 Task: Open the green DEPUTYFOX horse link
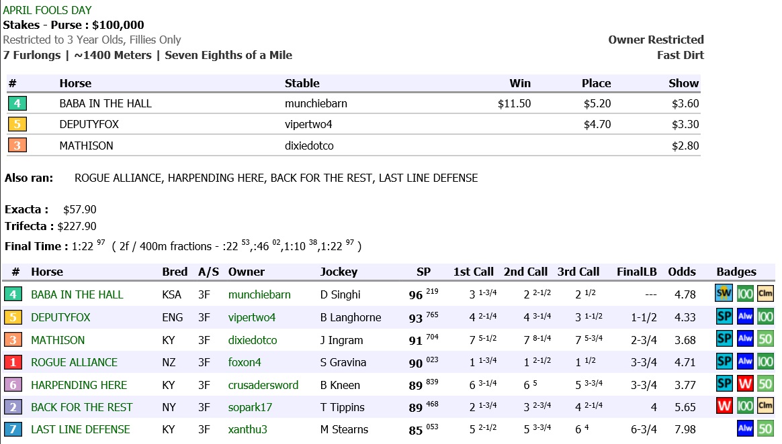click(60, 317)
